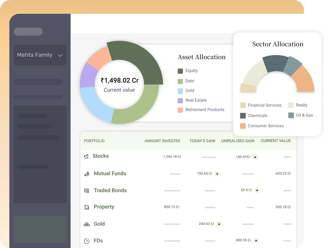The image size is (329, 248).
Task: Click the dark slate Chemicals arc segment
Action: click(275, 63)
